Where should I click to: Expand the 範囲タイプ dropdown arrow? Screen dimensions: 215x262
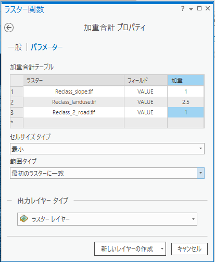pos(200,173)
